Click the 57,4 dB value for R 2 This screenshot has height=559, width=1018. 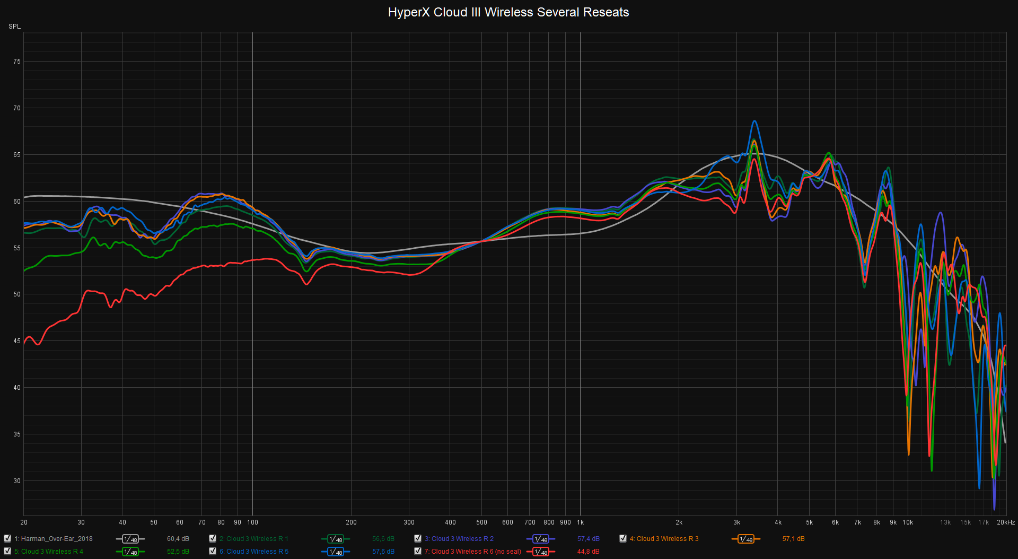point(589,538)
